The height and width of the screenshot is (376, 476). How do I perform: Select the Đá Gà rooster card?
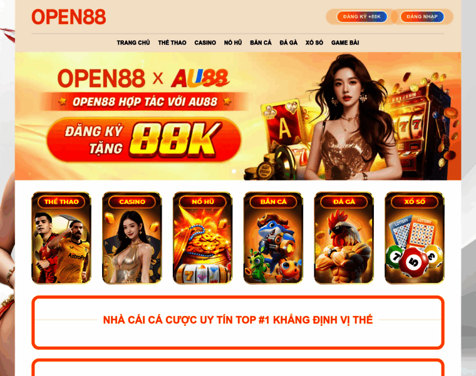344,238
